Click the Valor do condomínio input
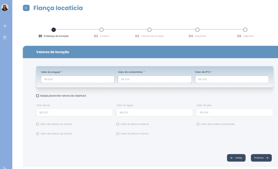This screenshot has width=278, height=169. point(155,79)
